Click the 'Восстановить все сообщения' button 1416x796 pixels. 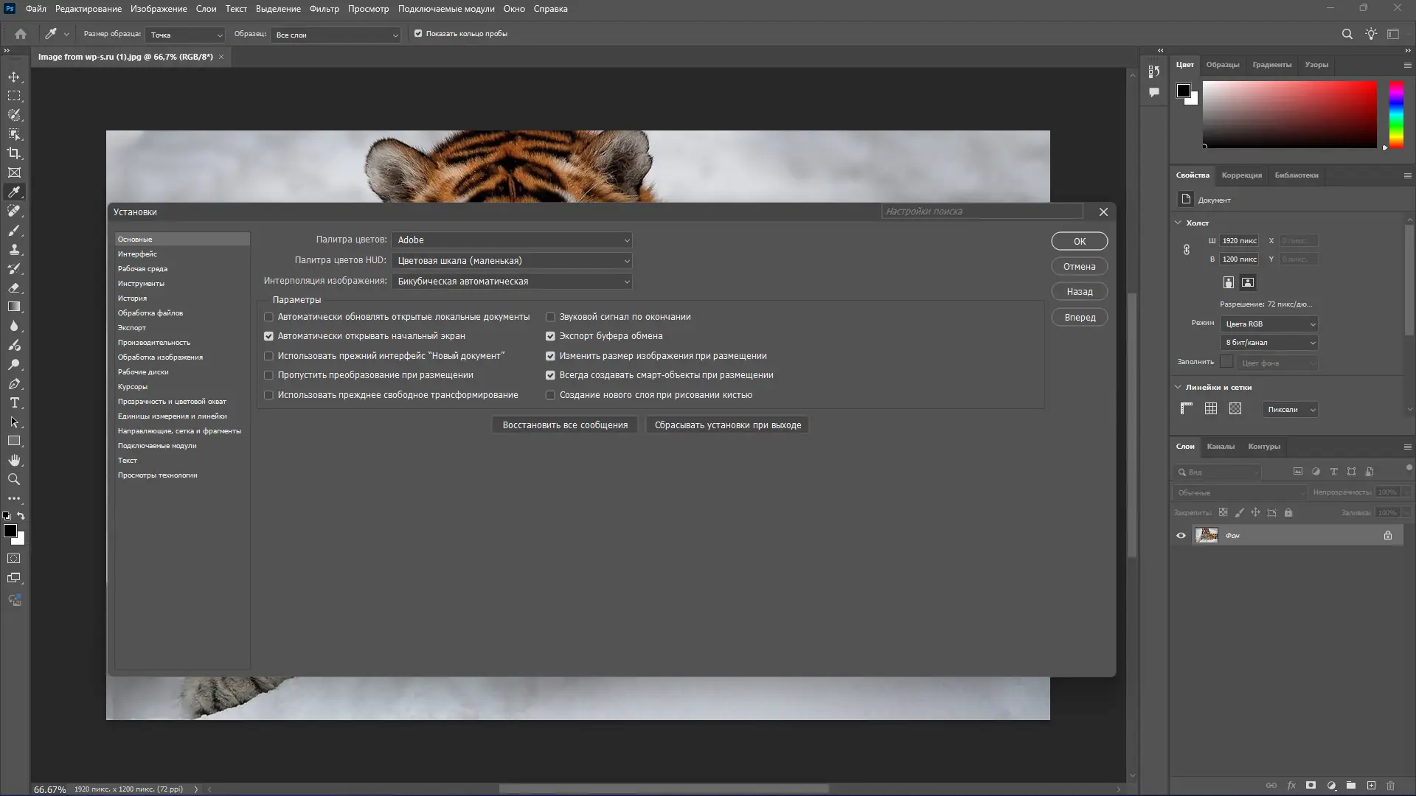point(565,425)
